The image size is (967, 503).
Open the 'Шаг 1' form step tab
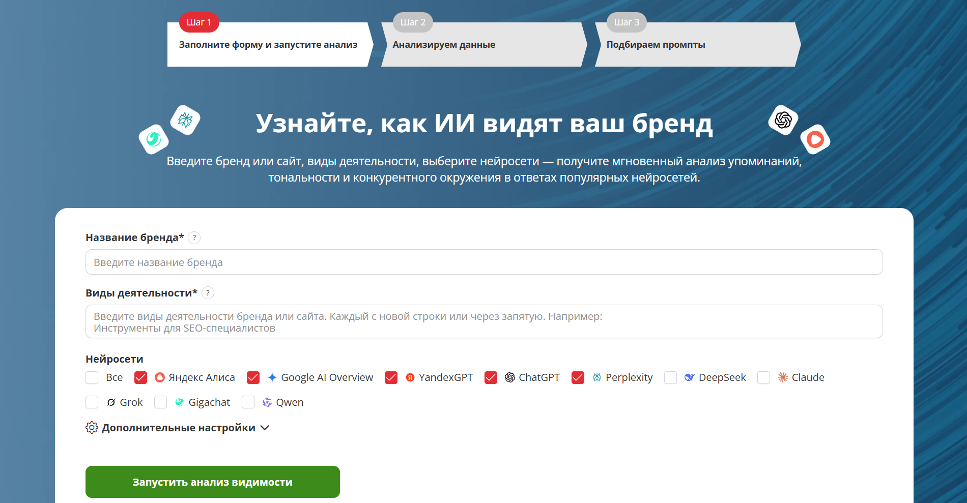[268, 44]
